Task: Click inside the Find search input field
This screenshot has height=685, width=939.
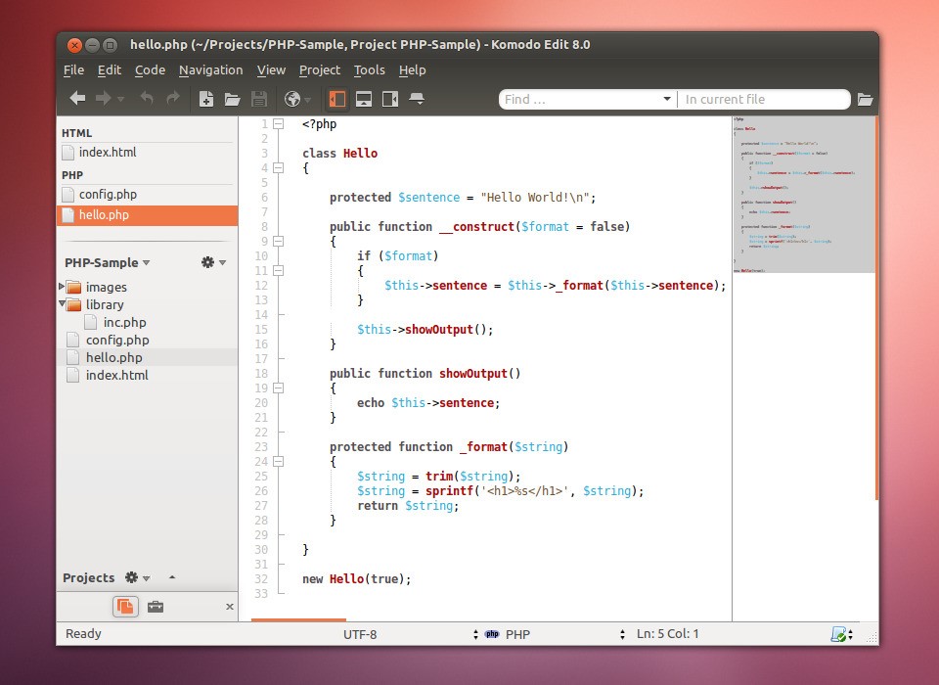Action: [x=582, y=99]
